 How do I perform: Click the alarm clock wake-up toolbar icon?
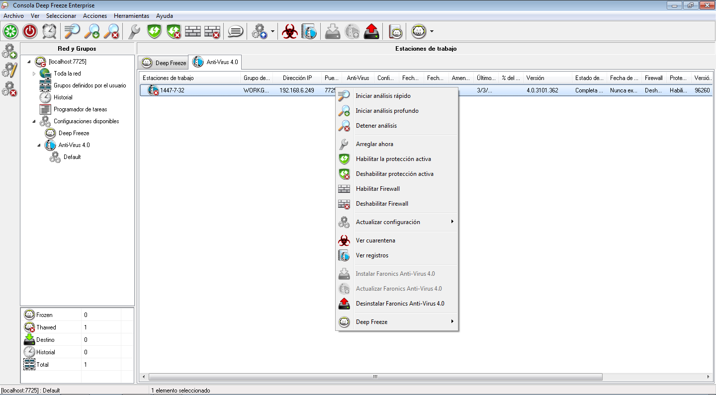(x=49, y=32)
